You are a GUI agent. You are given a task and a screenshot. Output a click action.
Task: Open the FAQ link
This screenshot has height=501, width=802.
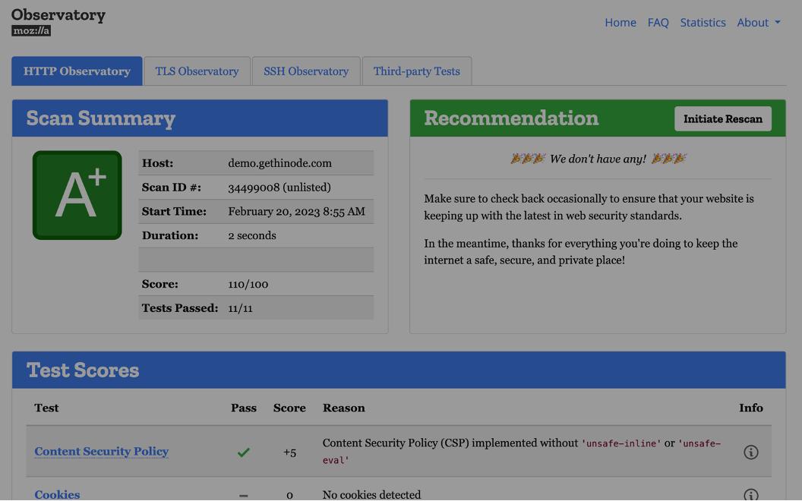658,23
